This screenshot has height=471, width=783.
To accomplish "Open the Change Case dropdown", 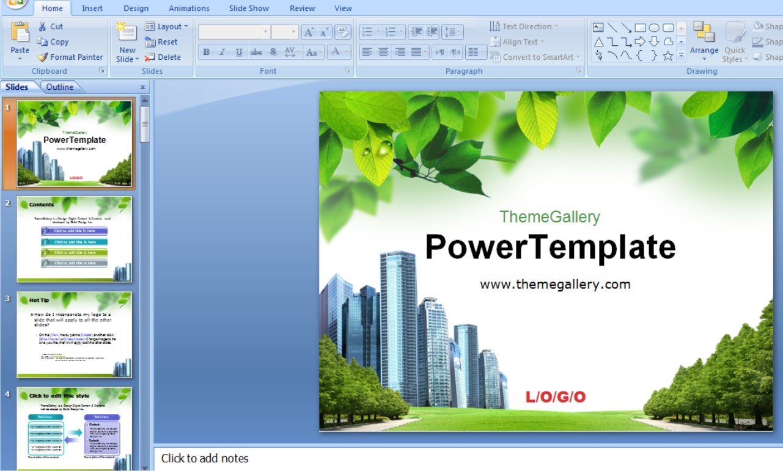I will (x=314, y=52).
